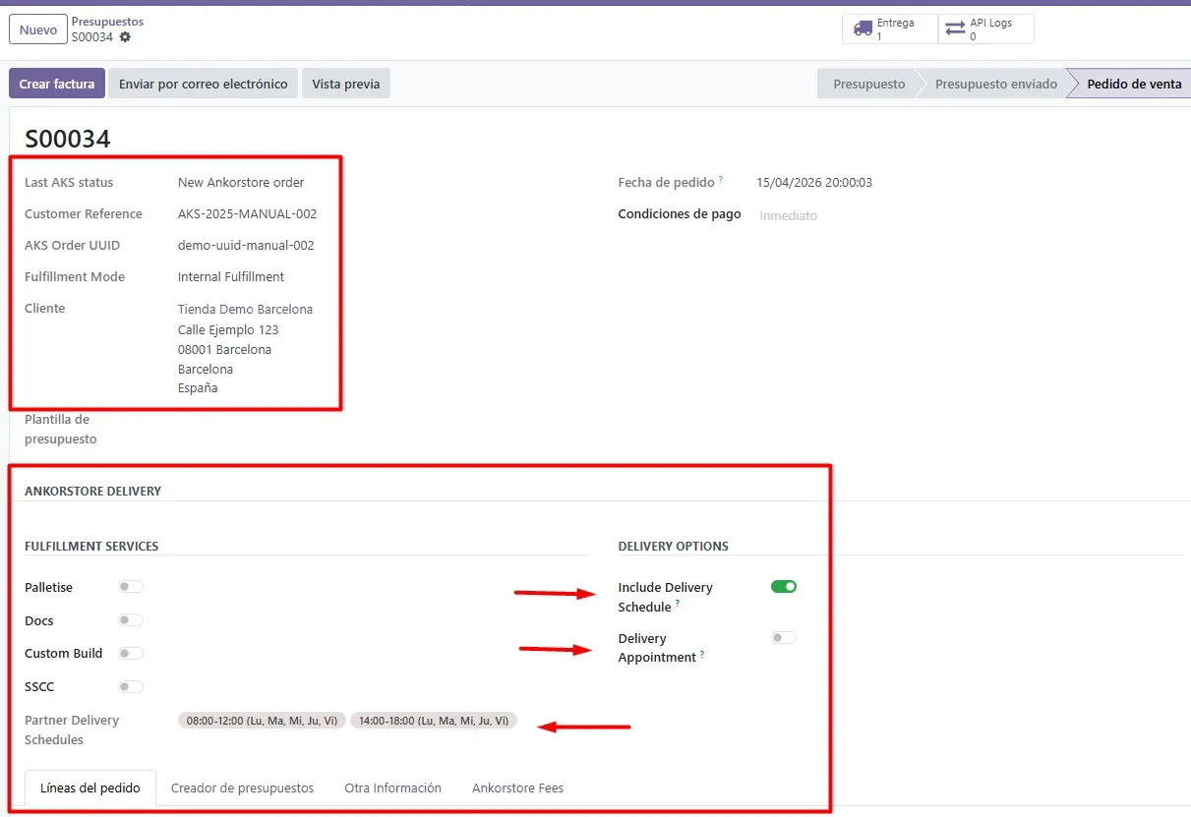Enable the Delivery Appointment toggle
The image size is (1191, 817).
pos(784,638)
